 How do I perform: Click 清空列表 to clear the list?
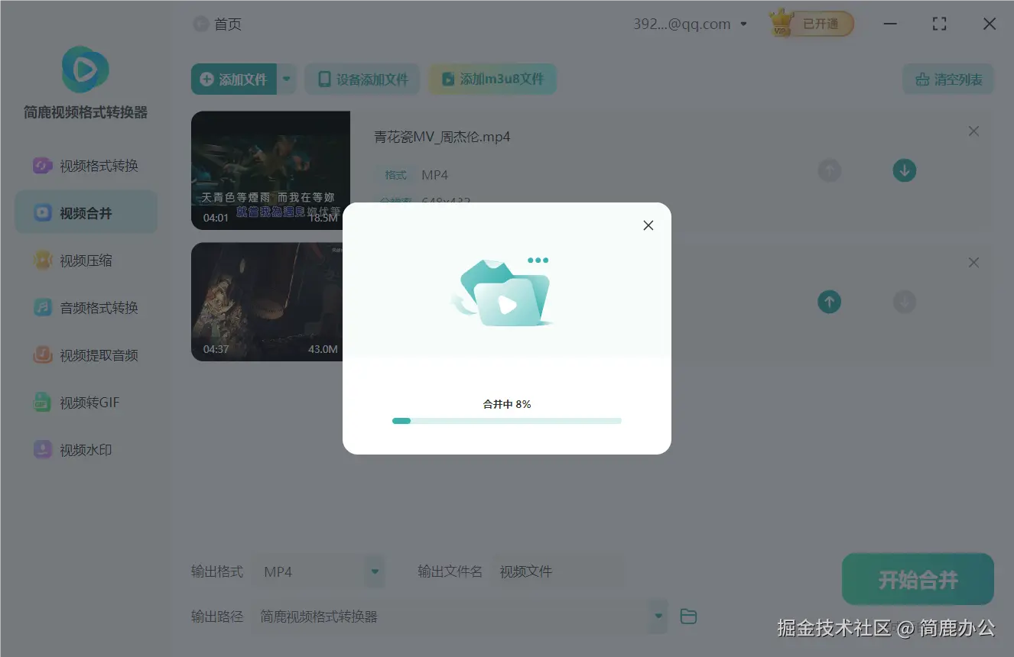(x=947, y=79)
